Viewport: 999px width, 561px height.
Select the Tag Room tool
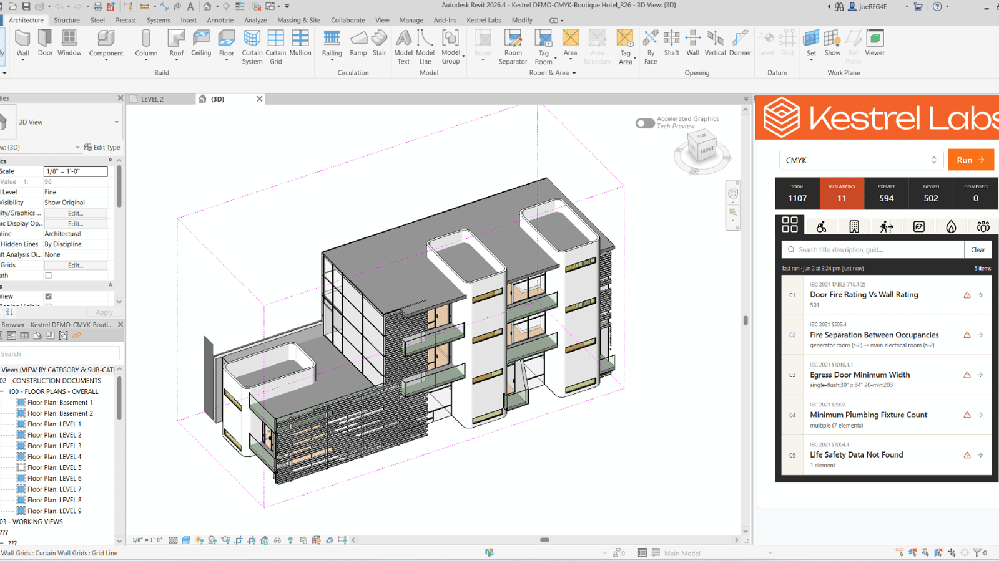coord(544,47)
